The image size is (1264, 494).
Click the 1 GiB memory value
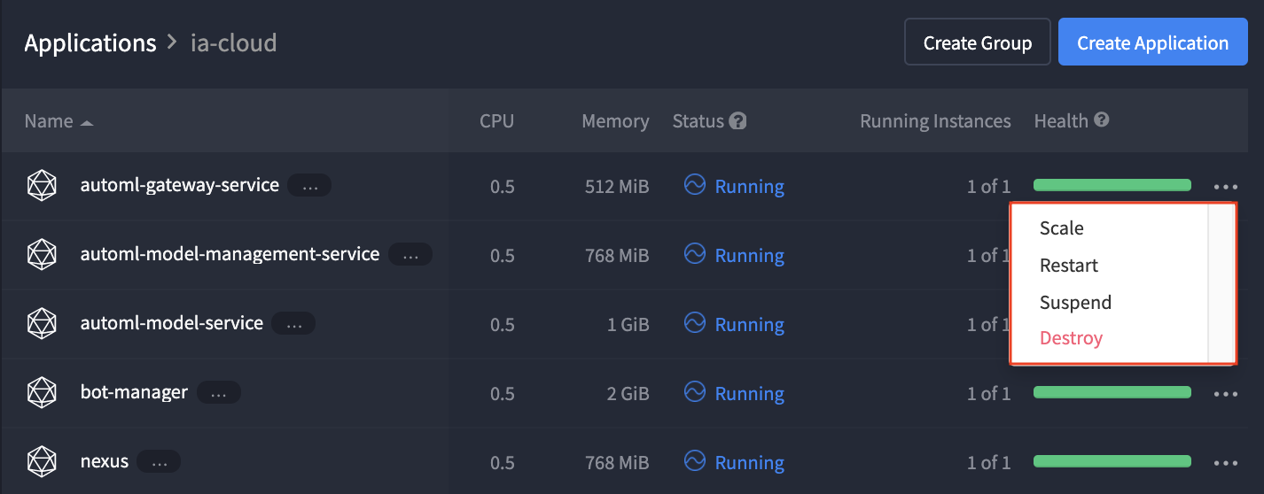pyautogui.click(x=628, y=325)
